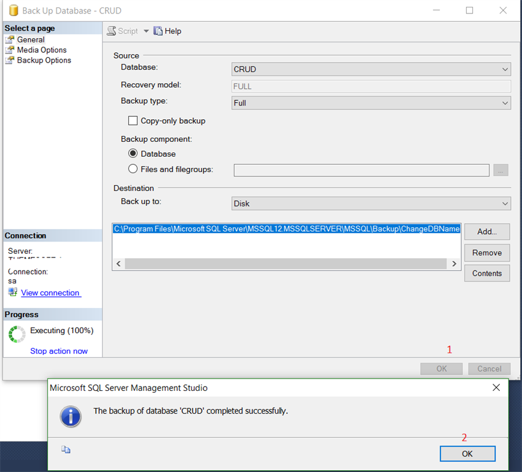Enable the Copy-only backup checkbox
Screen dimensions: 522x472
[x=133, y=120]
